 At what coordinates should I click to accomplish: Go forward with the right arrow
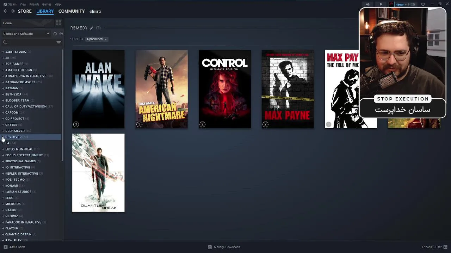click(x=13, y=11)
